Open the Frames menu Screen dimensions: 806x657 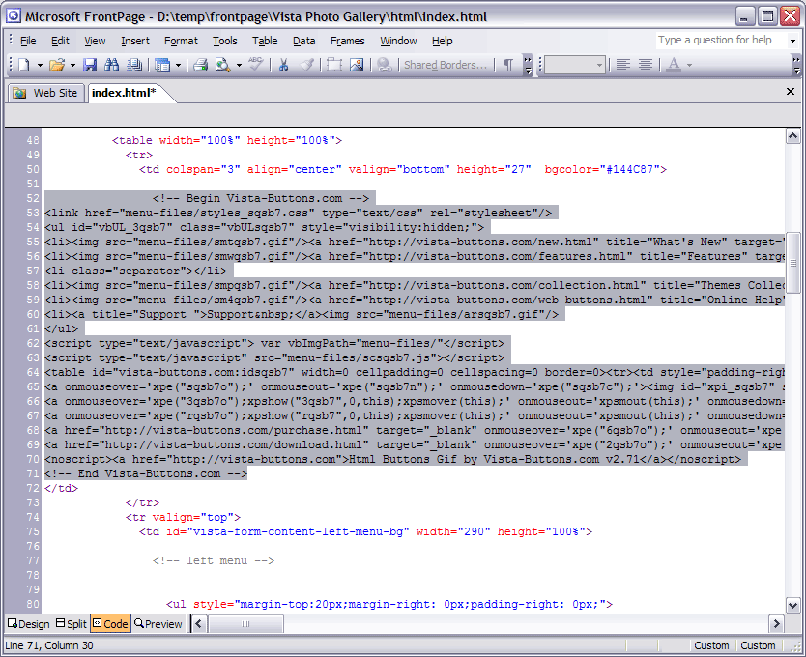(x=348, y=41)
